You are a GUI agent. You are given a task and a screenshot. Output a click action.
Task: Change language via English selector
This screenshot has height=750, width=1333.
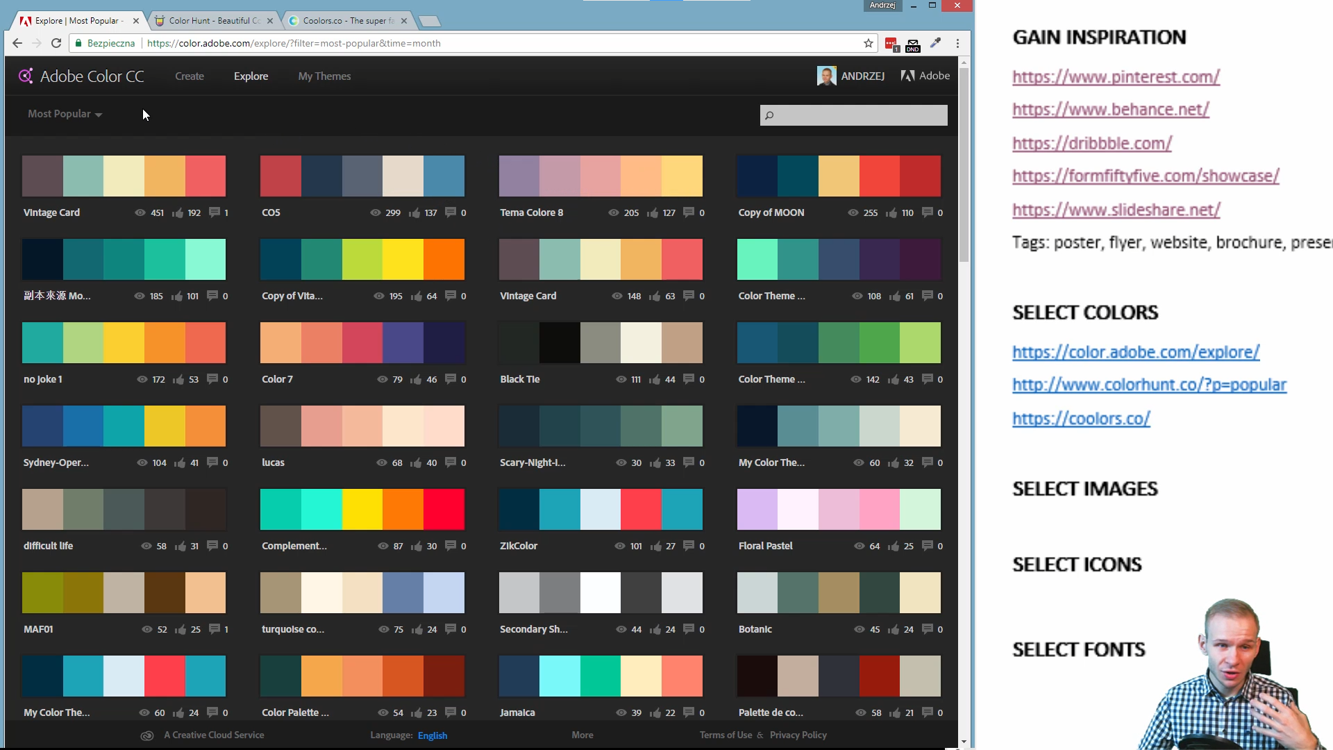433,735
